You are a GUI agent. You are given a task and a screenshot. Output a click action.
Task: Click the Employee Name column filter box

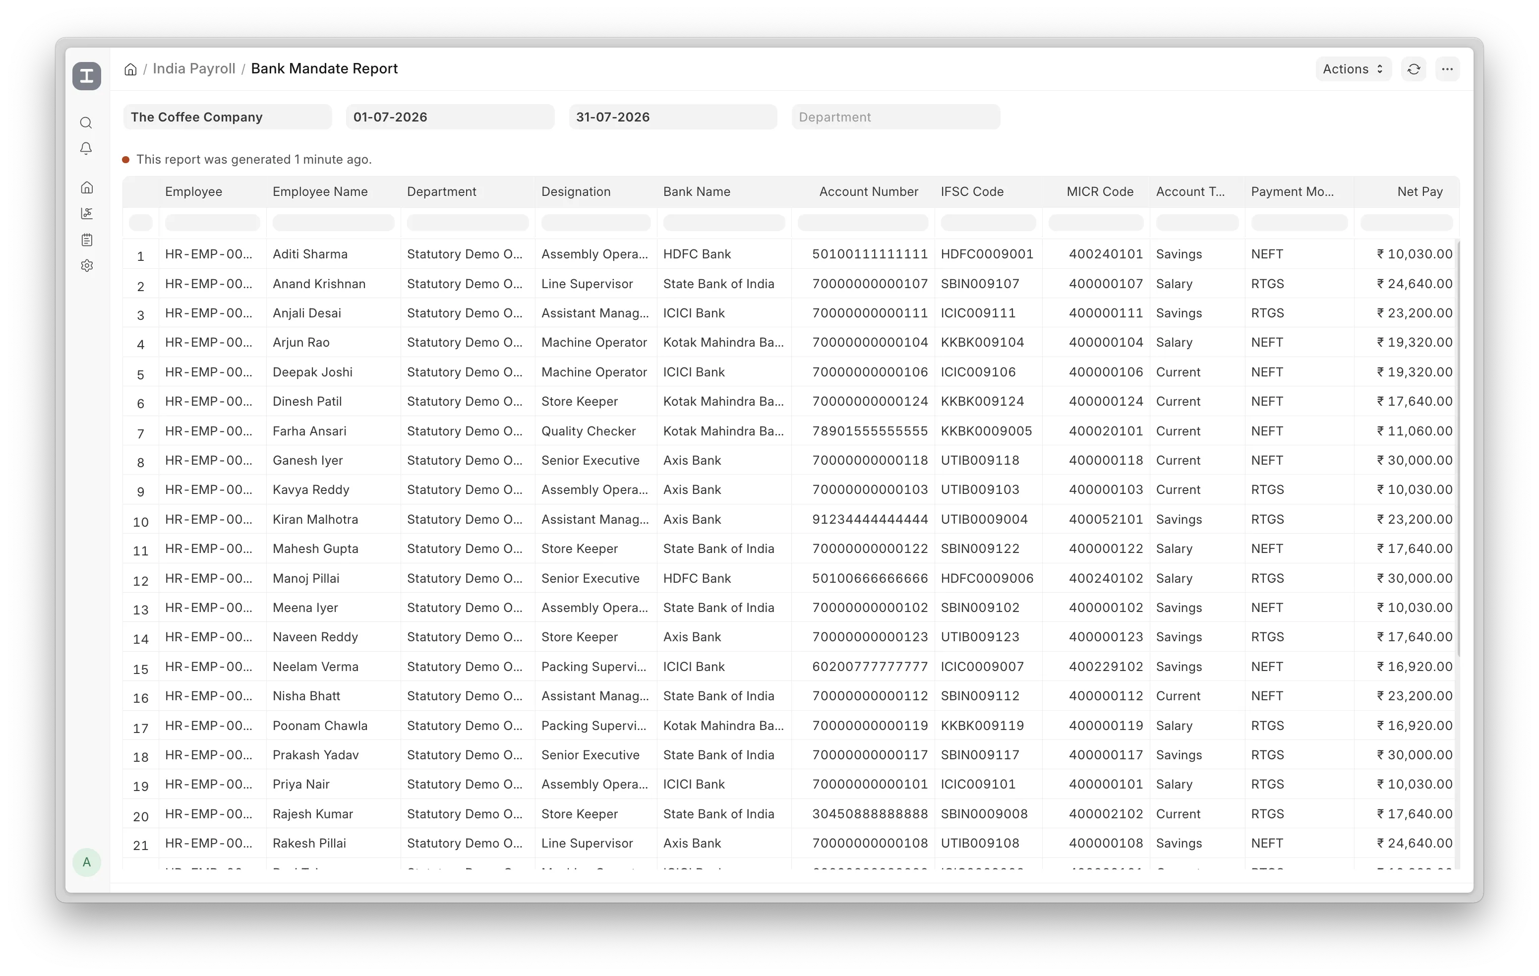(x=333, y=223)
